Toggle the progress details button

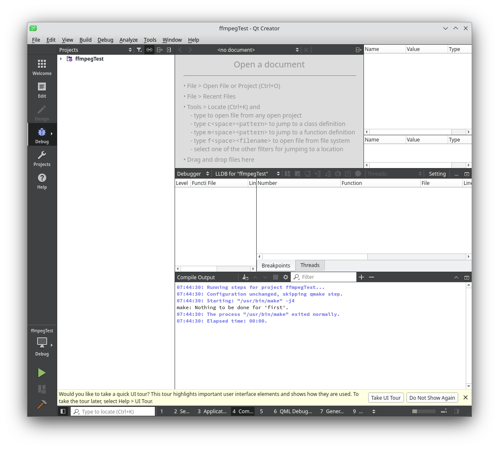pos(444,412)
